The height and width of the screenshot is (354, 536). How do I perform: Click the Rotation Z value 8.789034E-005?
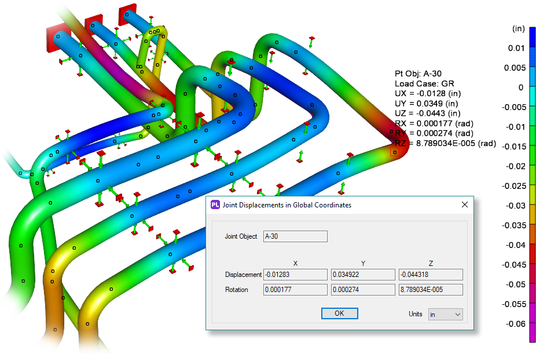coord(430,290)
